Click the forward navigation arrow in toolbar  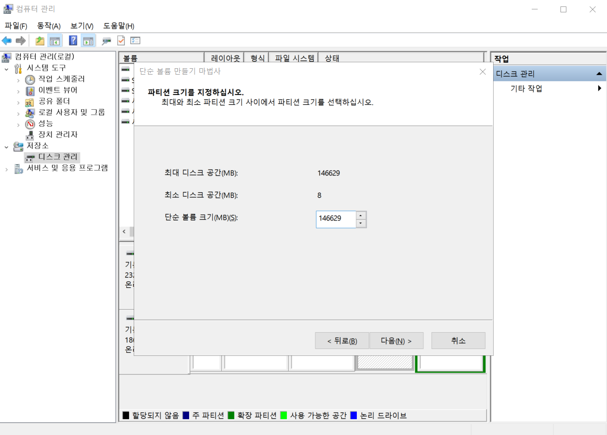click(20, 41)
